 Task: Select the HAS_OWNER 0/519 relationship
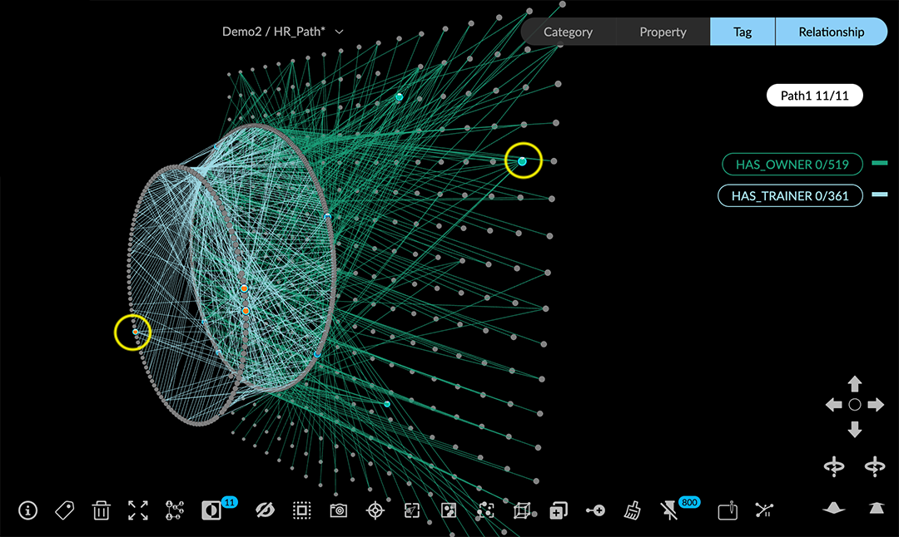pos(792,165)
